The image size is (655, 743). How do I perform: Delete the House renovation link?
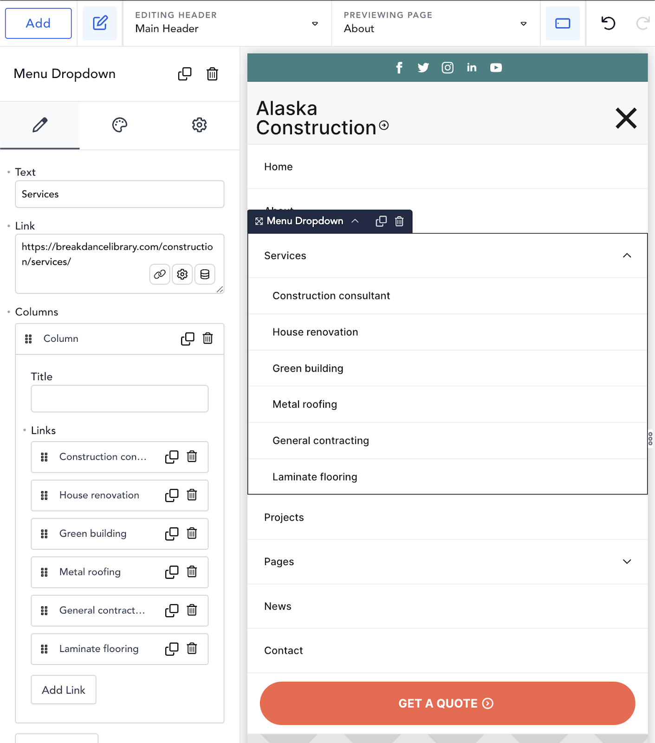pos(192,495)
